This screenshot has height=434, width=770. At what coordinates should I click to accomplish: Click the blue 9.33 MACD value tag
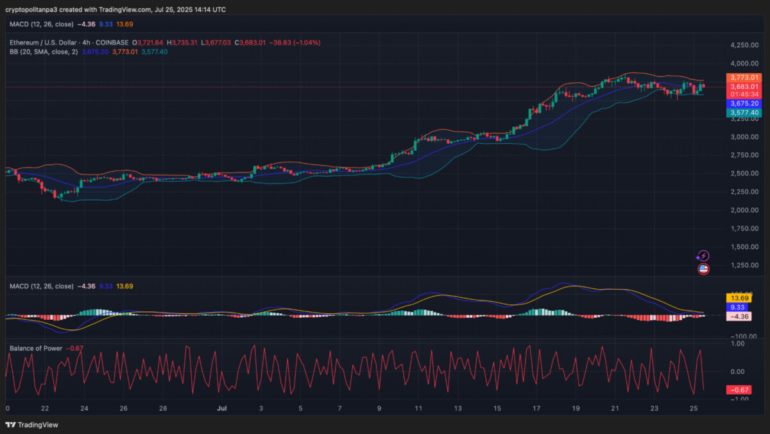(x=739, y=307)
